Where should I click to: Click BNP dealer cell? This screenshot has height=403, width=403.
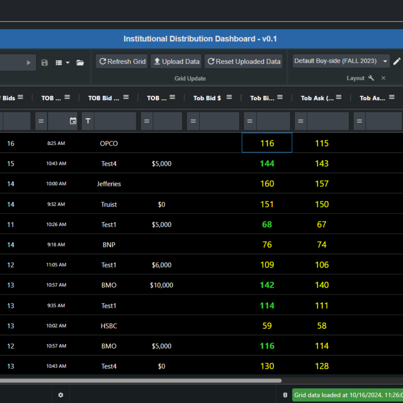[109, 245]
